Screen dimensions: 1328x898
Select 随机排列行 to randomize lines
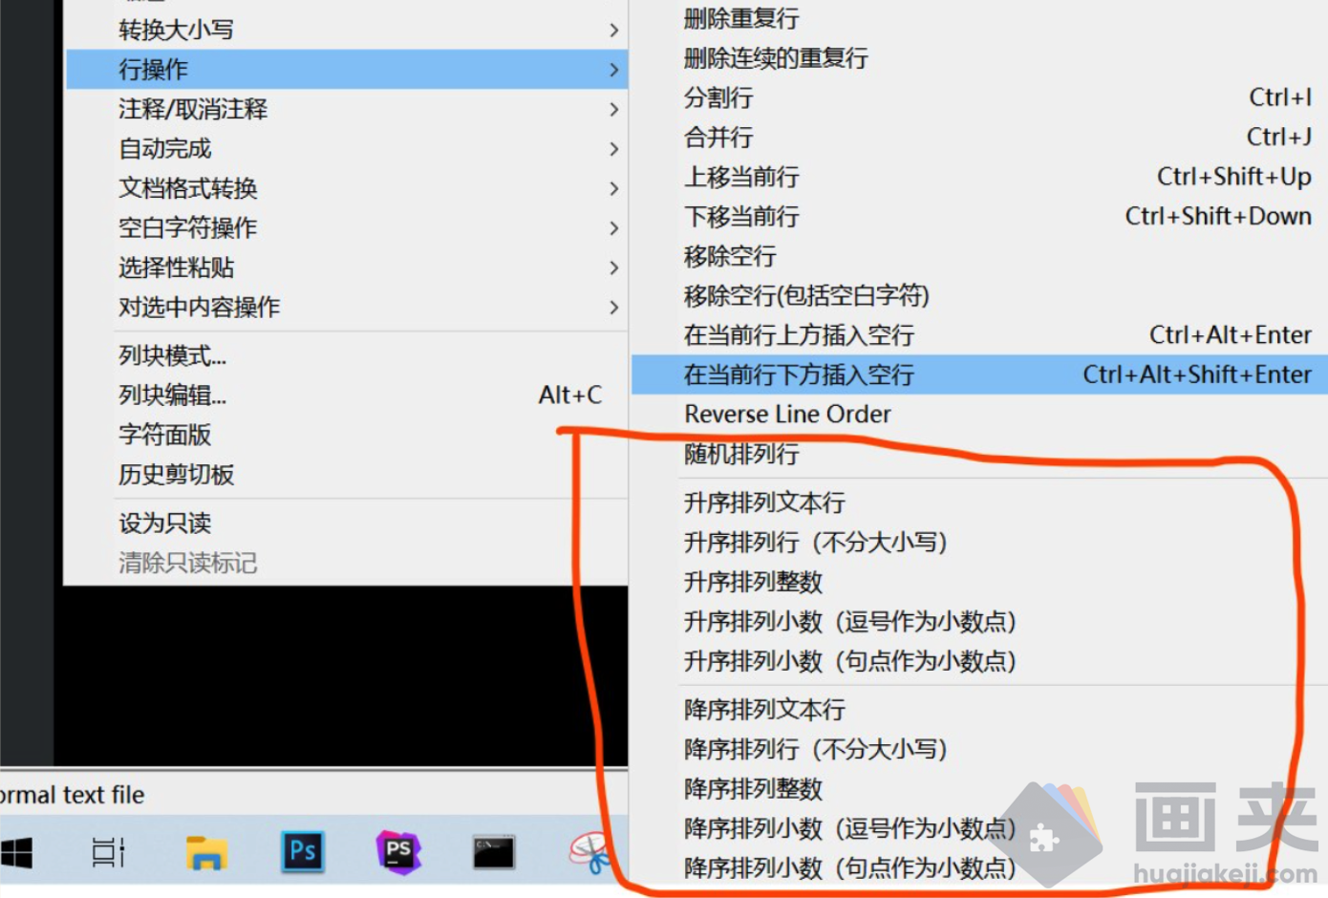tap(741, 454)
